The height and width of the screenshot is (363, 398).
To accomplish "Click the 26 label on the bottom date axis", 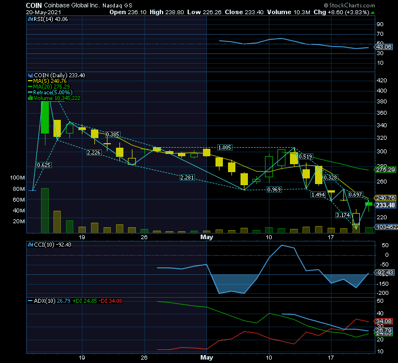I will click(x=144, y=358).
